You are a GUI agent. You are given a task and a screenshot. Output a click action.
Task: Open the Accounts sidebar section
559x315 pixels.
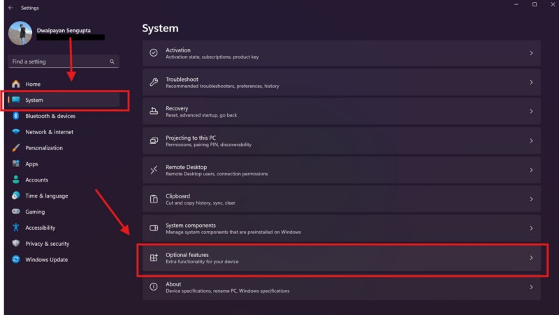(x=36, y=180)
